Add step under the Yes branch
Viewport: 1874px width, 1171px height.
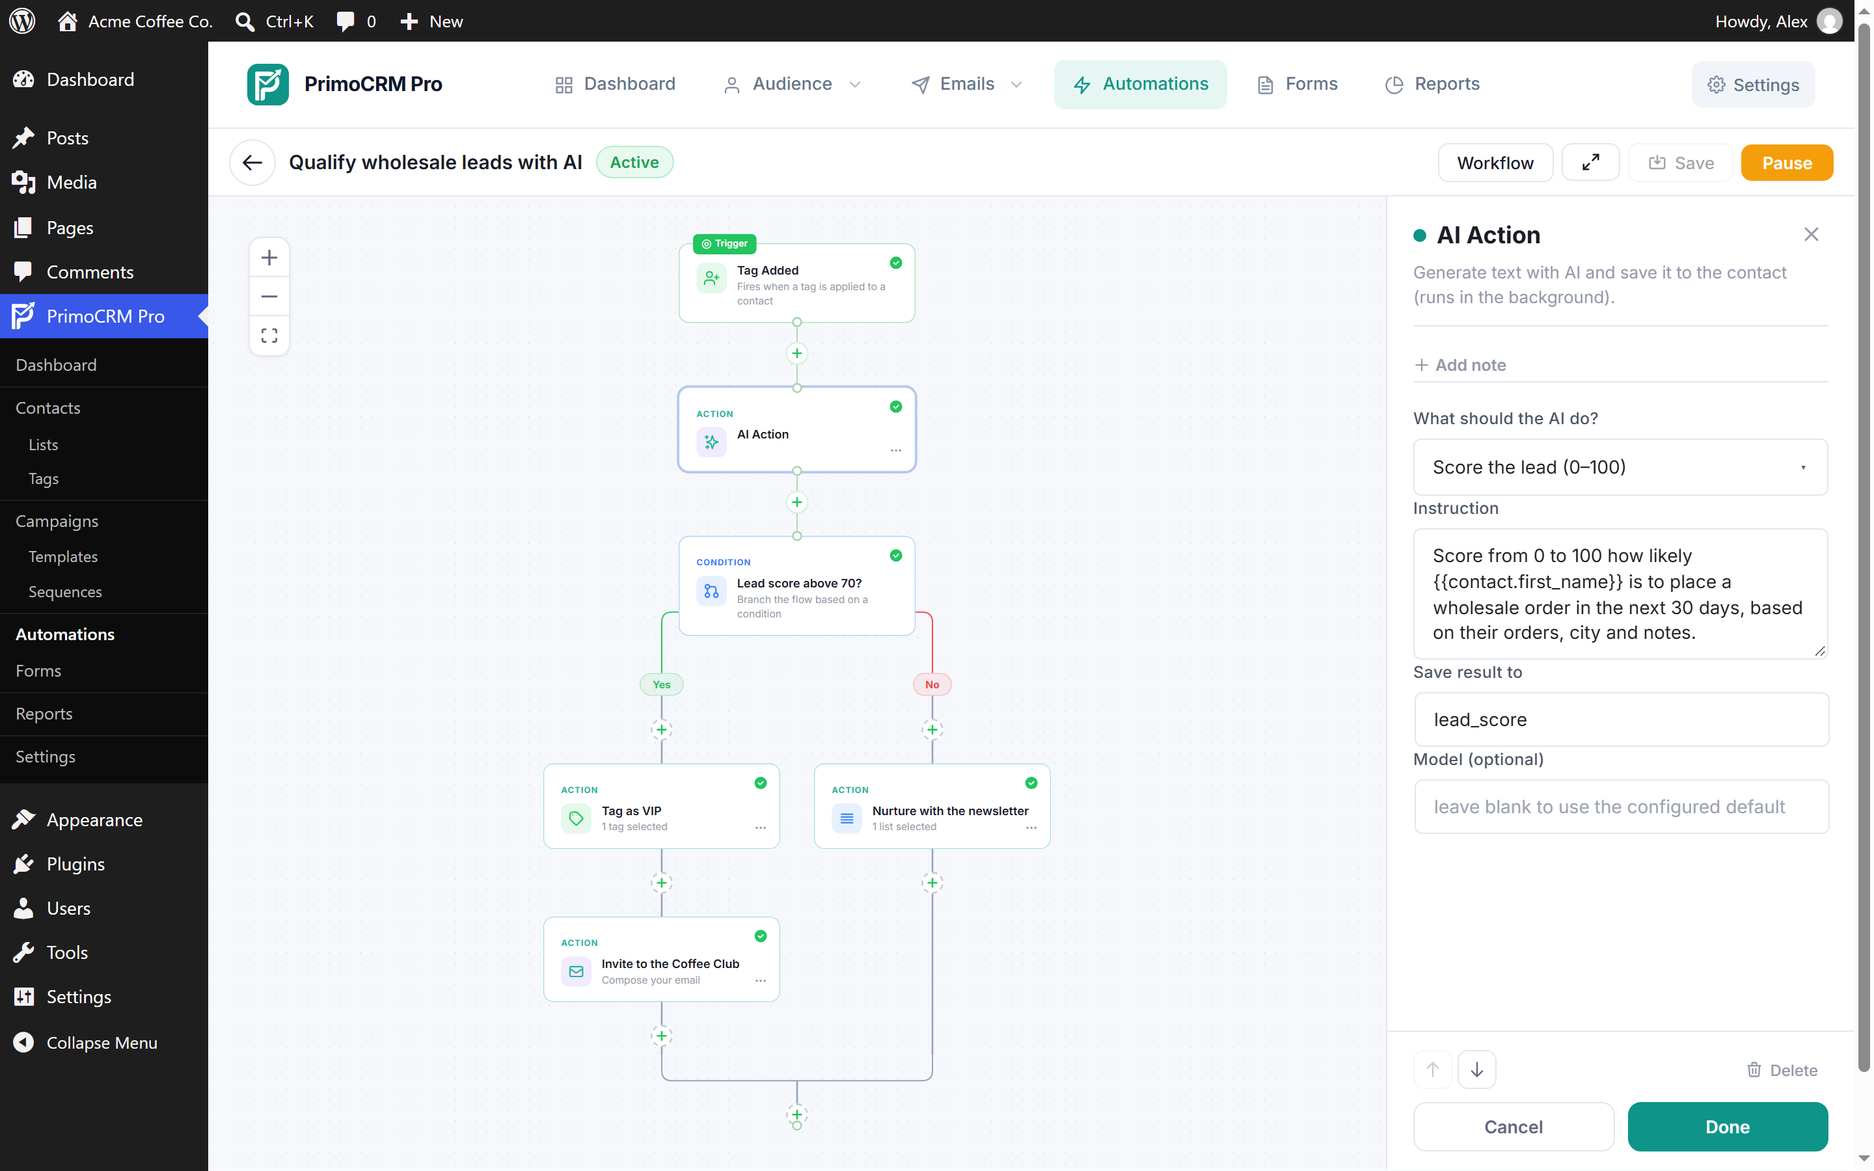point(661,729)
